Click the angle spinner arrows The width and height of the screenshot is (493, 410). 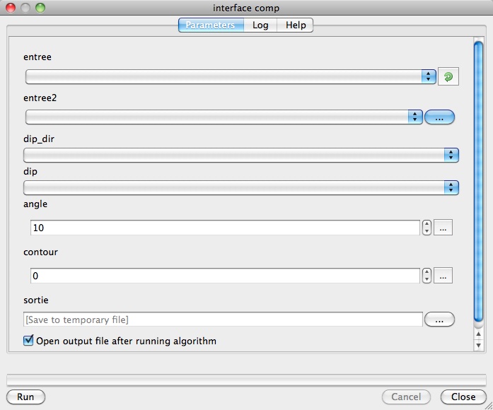(x=427, y=228)
